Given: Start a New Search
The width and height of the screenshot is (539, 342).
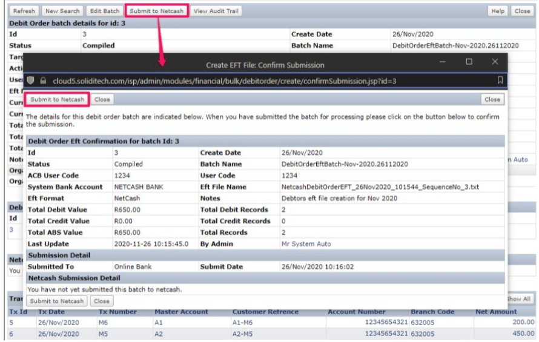Looking at the screenshot, I should click(x=62, y=11).
